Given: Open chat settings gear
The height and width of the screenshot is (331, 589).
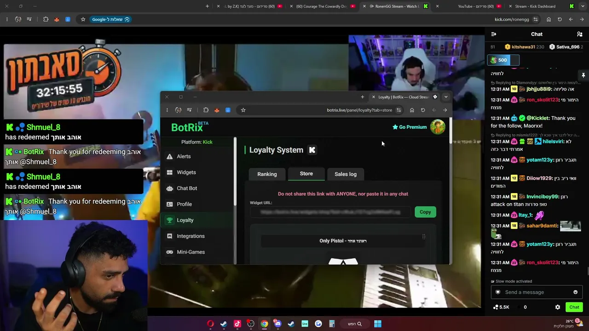Looking at the screenshot, I should (x=558, y=307).
